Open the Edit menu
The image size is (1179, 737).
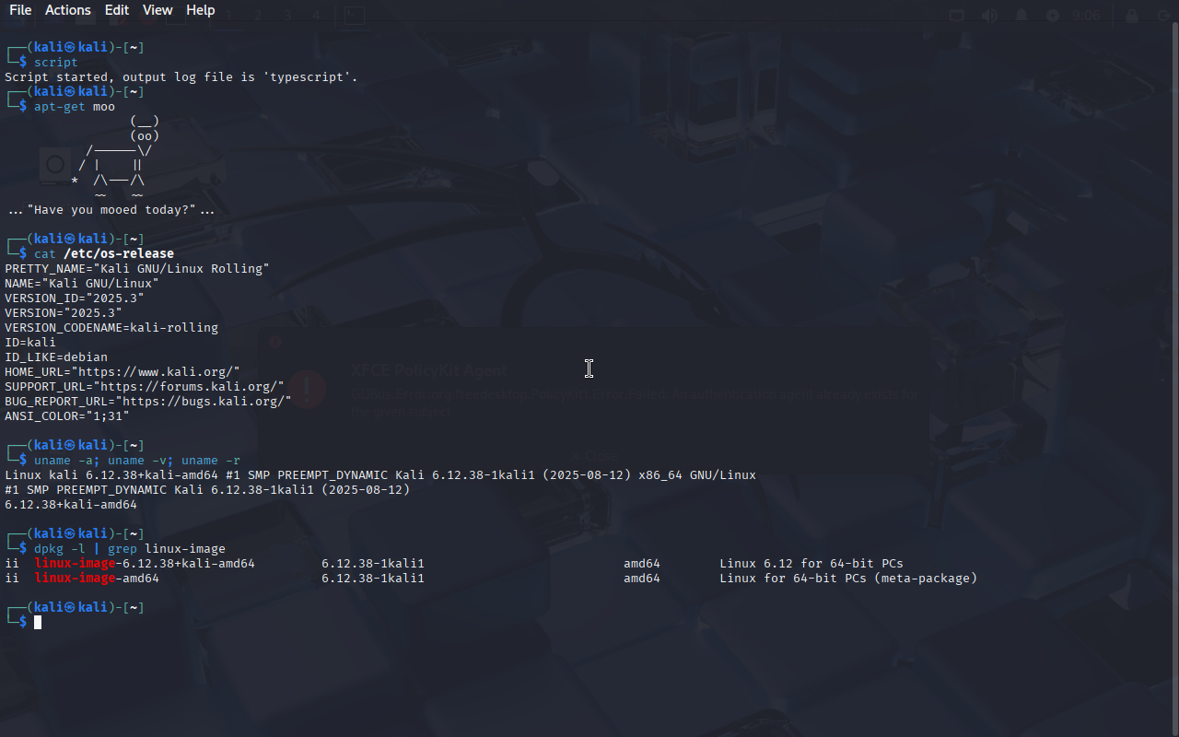coord(117,10)
